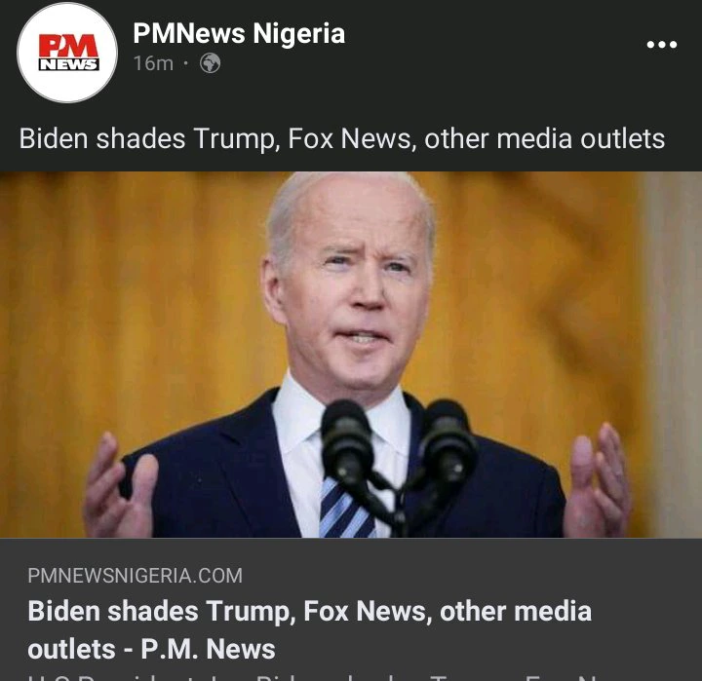Image resolution: width=702 pixels, height=681 pixels.
Task: Click the globe public audience icon
Action: 210,63
